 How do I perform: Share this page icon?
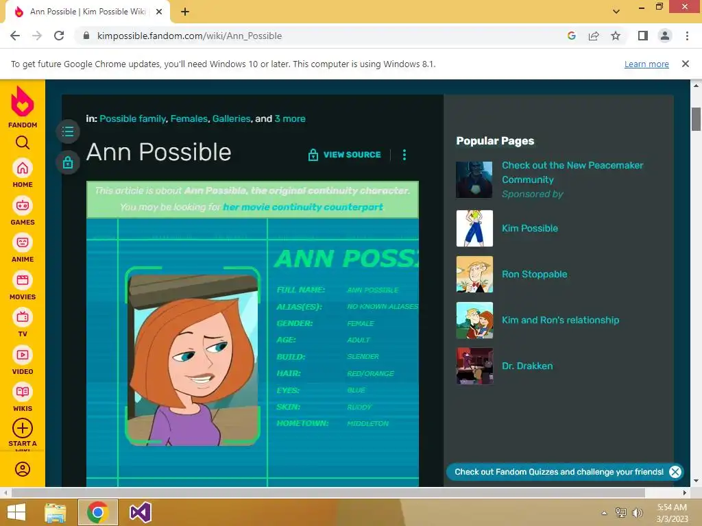594,36
